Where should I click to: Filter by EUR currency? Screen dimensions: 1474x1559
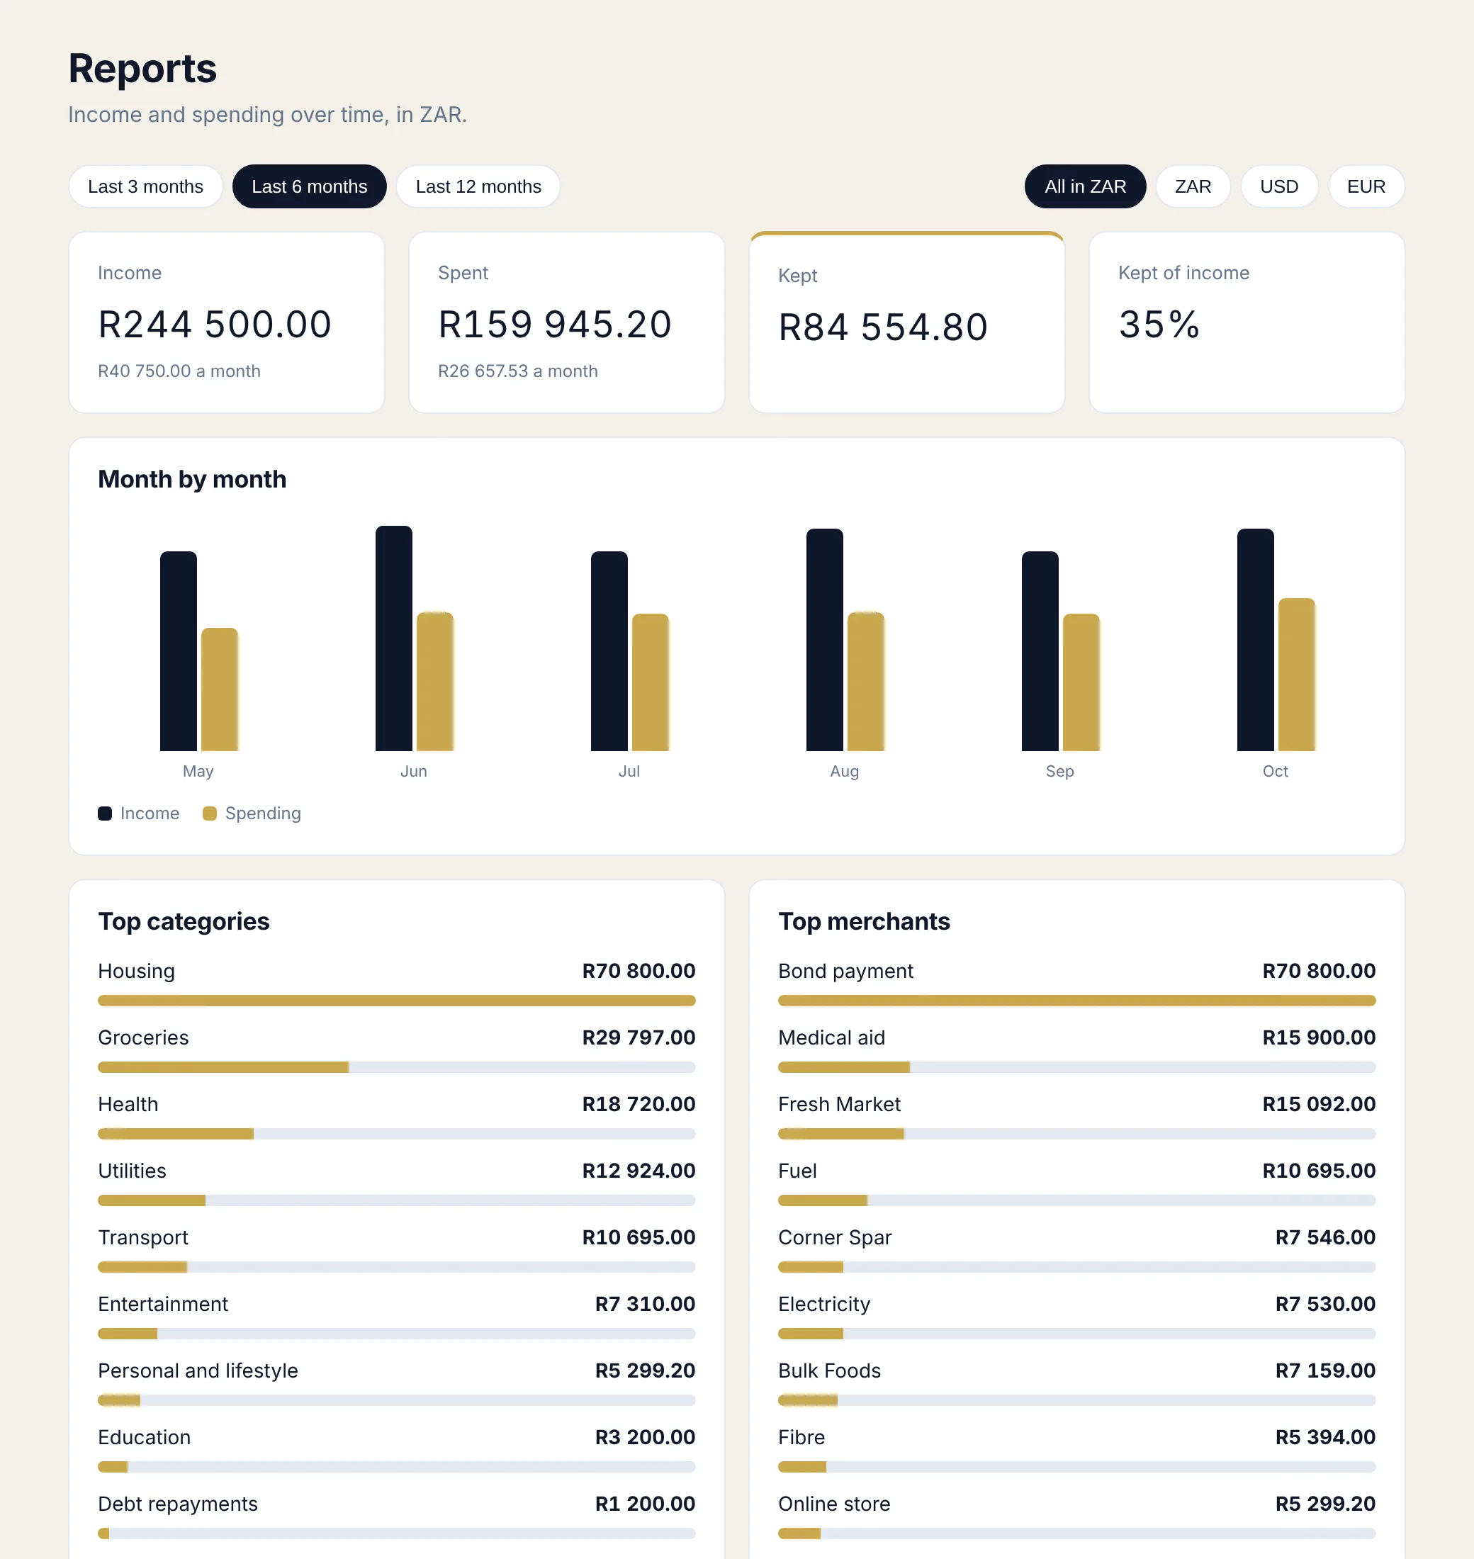coord(1366,186)
